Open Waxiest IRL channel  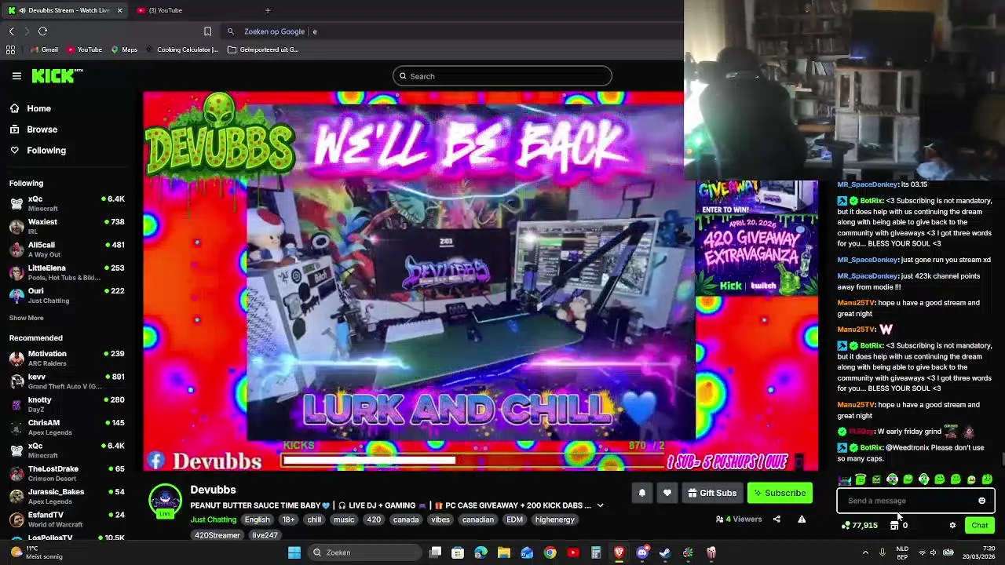68,226
